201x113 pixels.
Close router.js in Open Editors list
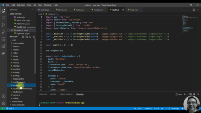coord(12,30)
